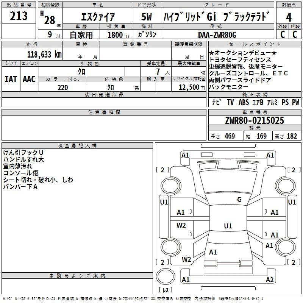Select the registration month 9 月
The width and height of the screenshot is (303, 303).
54,34
